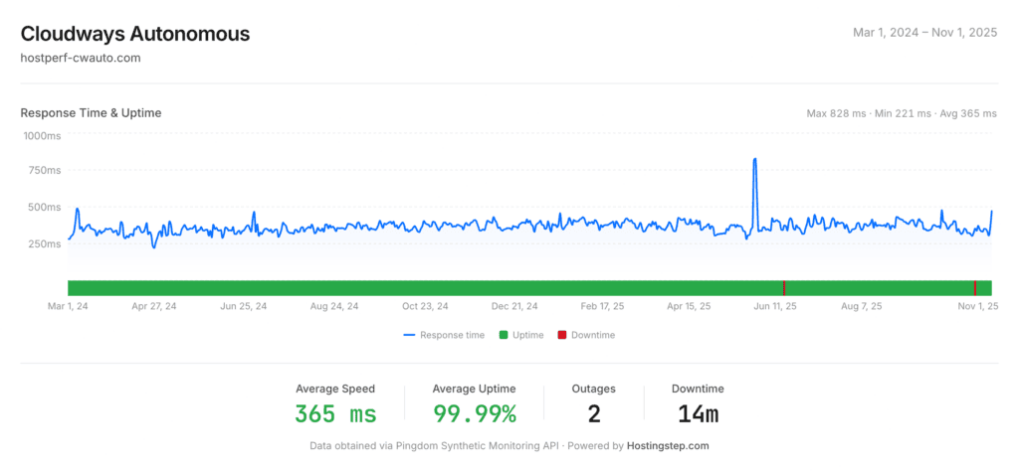Toggle Downtime legend entry
This screenshot has height=473, width=1019.
[586, 336]
